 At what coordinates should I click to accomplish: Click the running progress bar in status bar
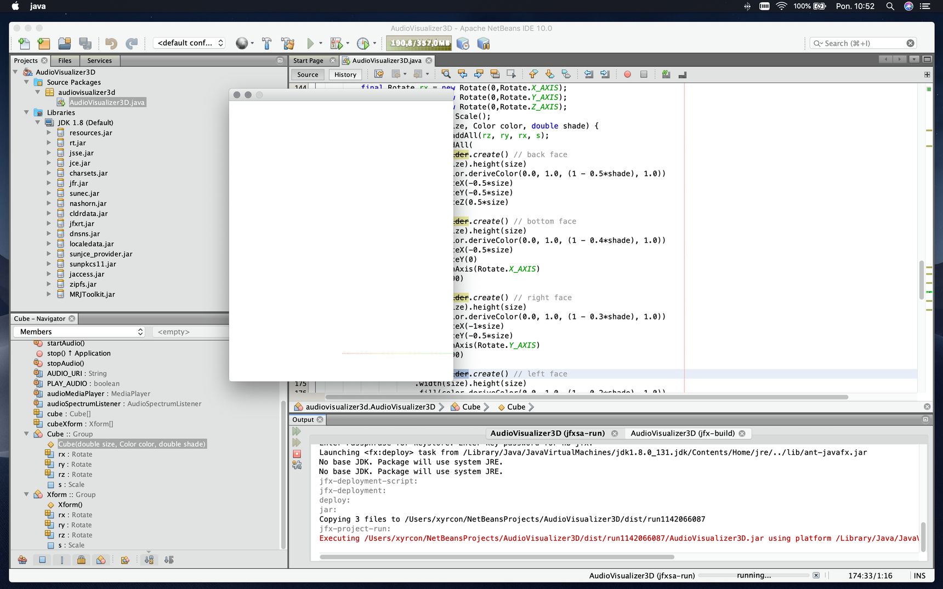pyautogui.click(x=754, y=575)
